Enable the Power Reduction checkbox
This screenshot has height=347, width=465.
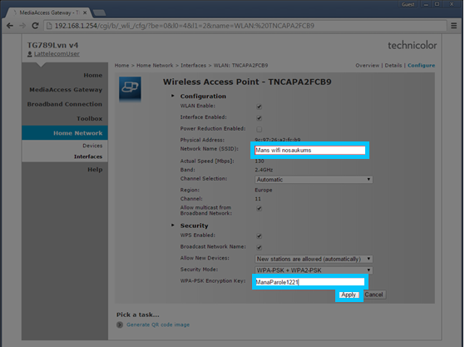click(x=260, y=129)
